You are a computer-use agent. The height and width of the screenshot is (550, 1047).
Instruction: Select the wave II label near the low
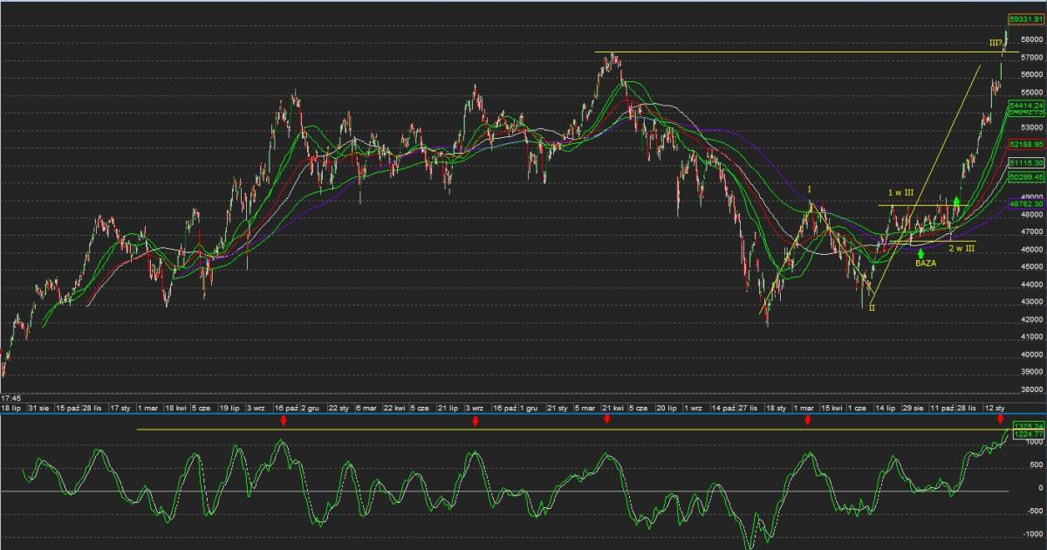(x=872, y=308)
